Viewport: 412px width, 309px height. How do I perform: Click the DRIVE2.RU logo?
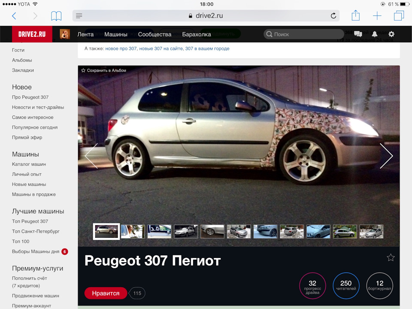coord(32,34)
